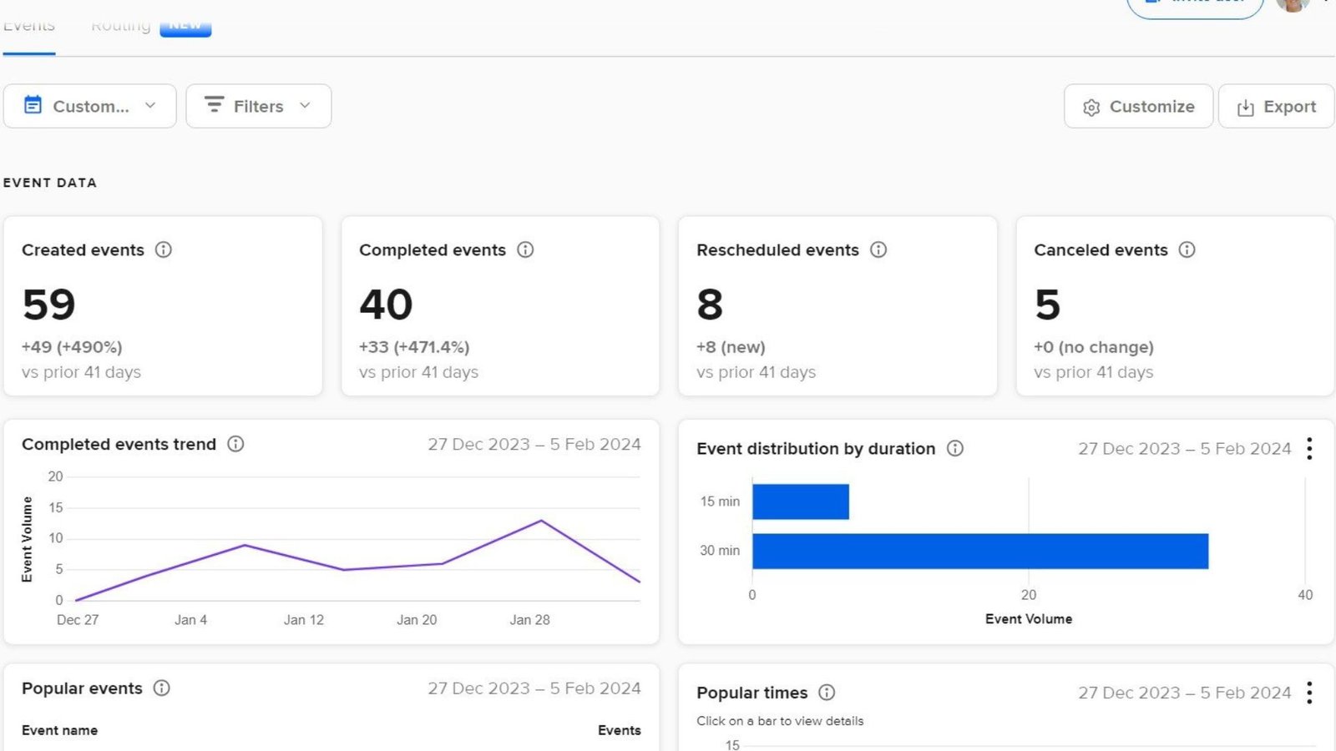Click info icon beside Completed events
Viewport: 1336px width, 751px height.
point(525,249)
